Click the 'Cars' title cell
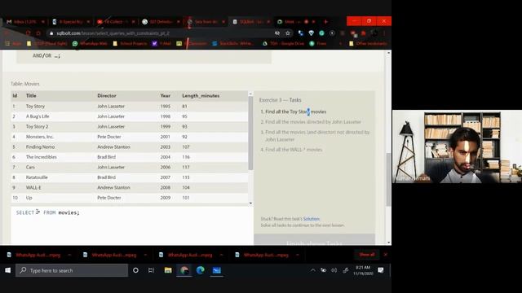Image resolution: width=522 pixels, height=293 pixels. coord(30,167)
